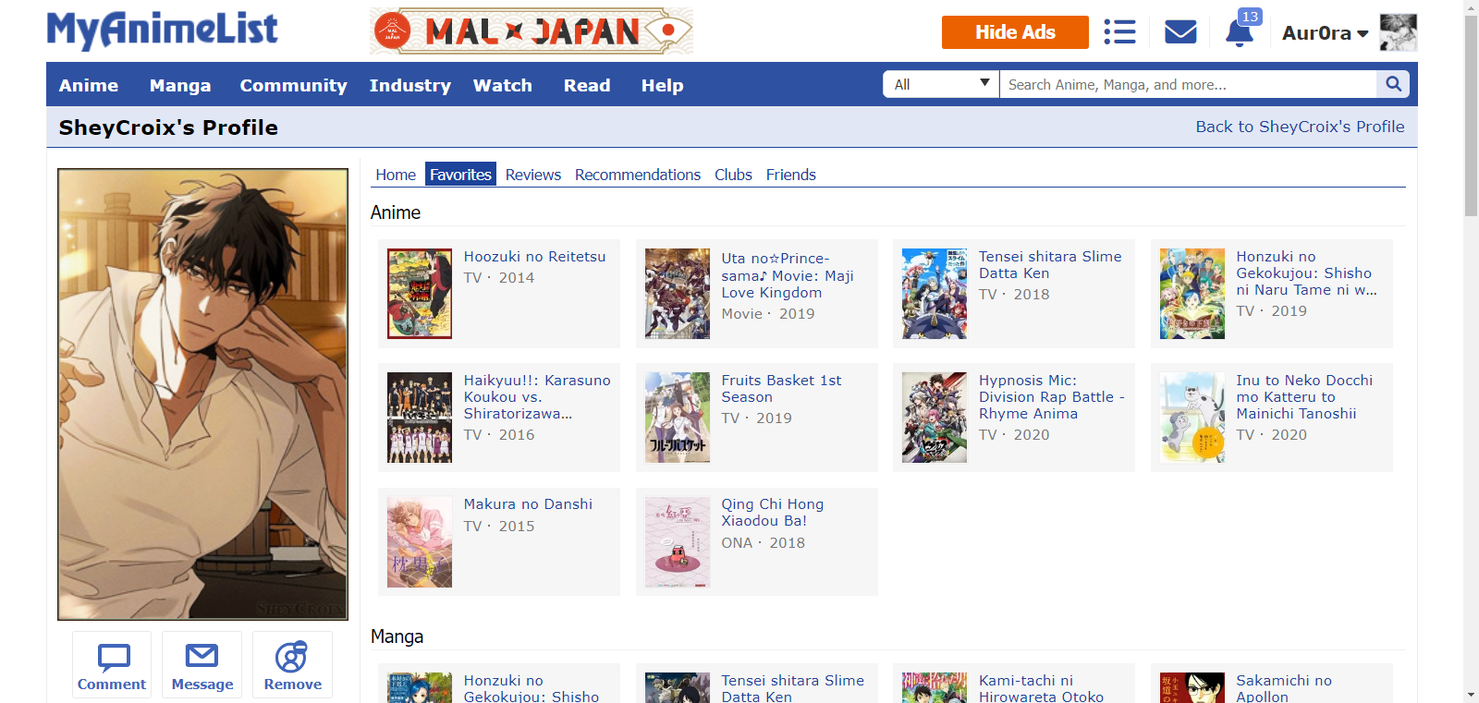This screenshot has height=703, width=1479.
Task: Click Honzuki no Gekokujou anime cover thumbnail
Action: click(1192, 294)
